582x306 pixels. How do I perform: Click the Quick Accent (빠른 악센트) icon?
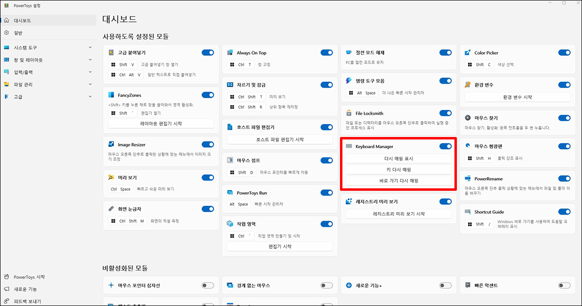468,286
